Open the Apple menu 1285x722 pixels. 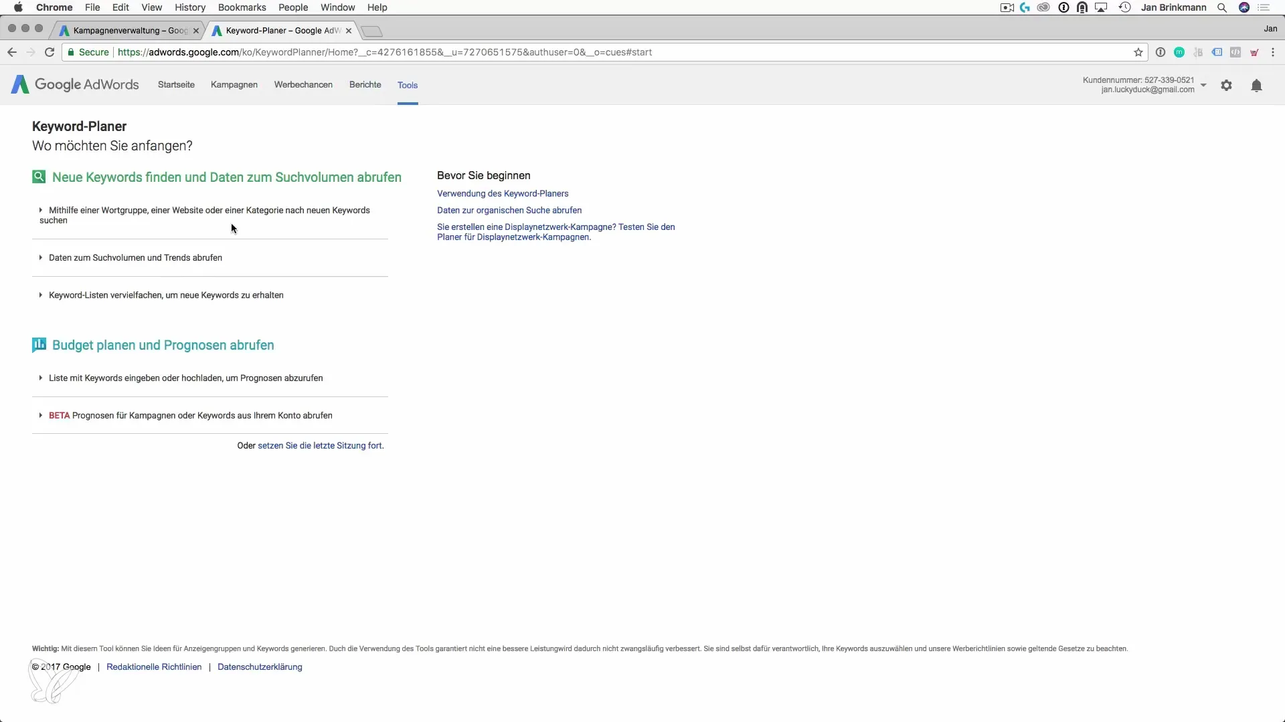click(x=18, y=7)
